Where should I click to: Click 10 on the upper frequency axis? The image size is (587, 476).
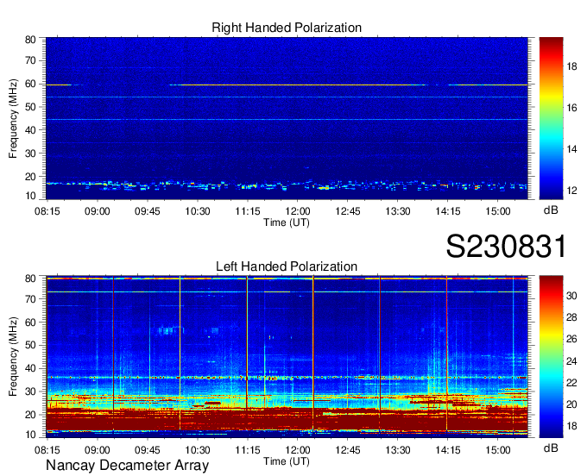(x=30, y=196)
